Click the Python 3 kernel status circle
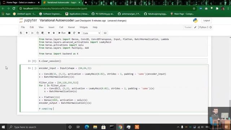The image size is (231, 130). point(210,27)
